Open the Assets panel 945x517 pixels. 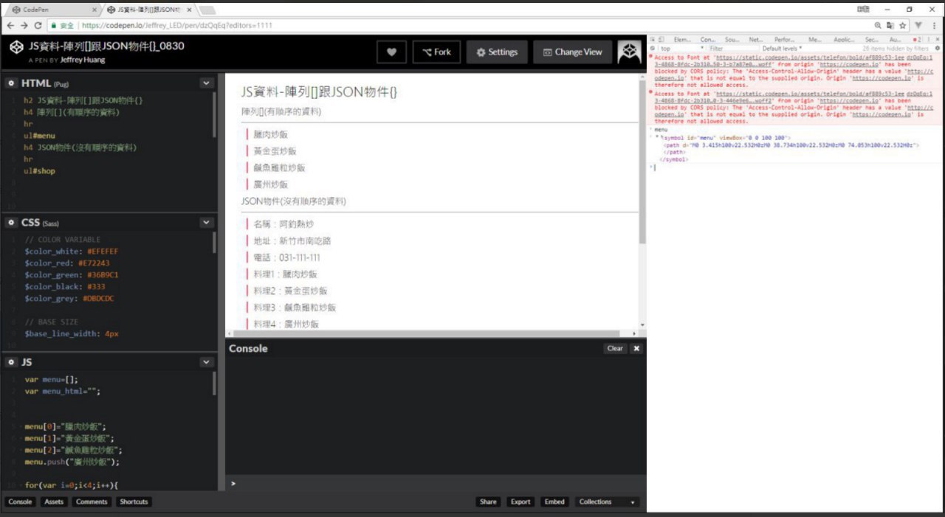pos(54,502)
